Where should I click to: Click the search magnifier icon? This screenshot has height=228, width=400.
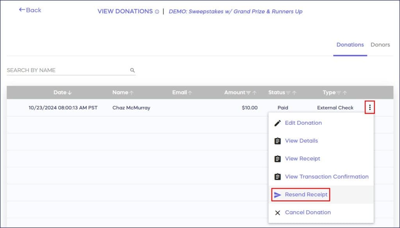132,69
